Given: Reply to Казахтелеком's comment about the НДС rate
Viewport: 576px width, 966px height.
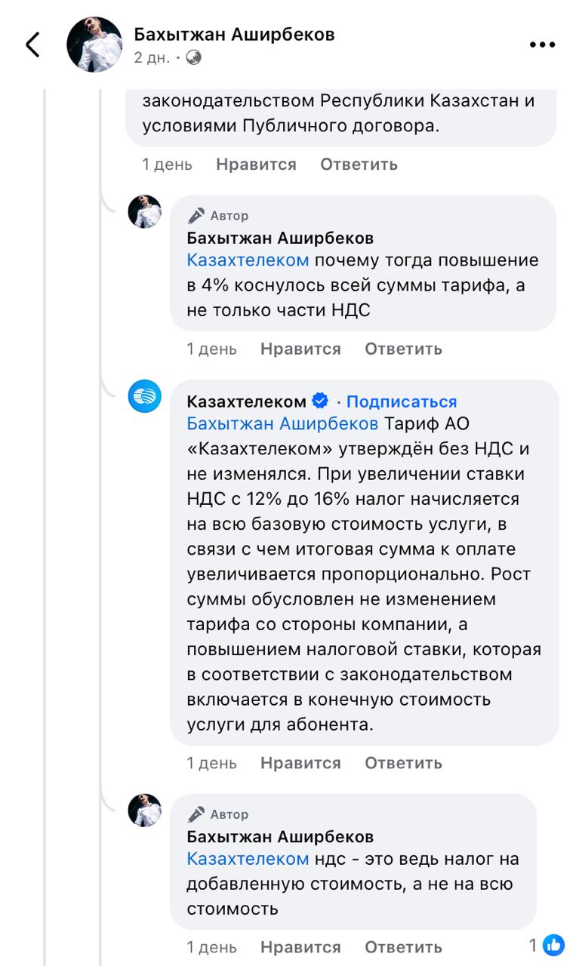Looking at the screenshot, I should [403, 763].
